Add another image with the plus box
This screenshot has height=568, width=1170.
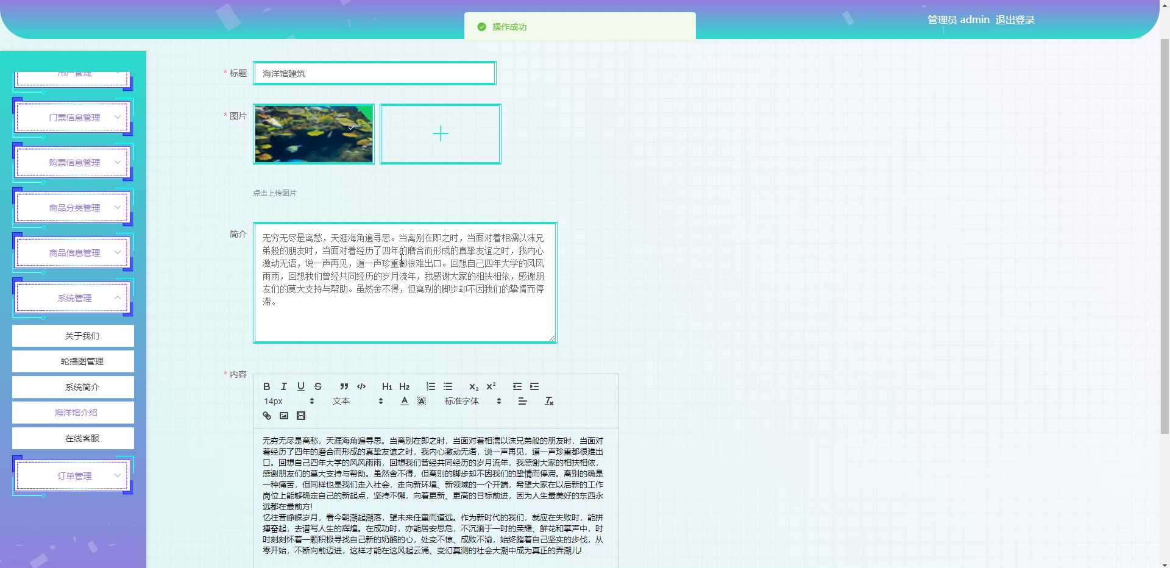pyautogui.click(x=441, y=134)
